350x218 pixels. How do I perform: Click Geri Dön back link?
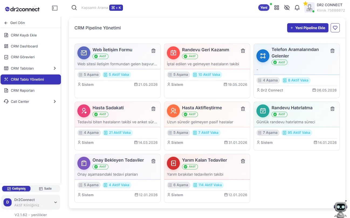tap(15, 23)
